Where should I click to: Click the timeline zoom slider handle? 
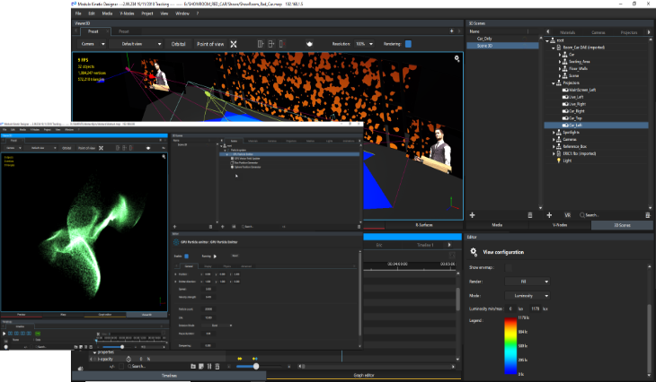tap(256, 366)
